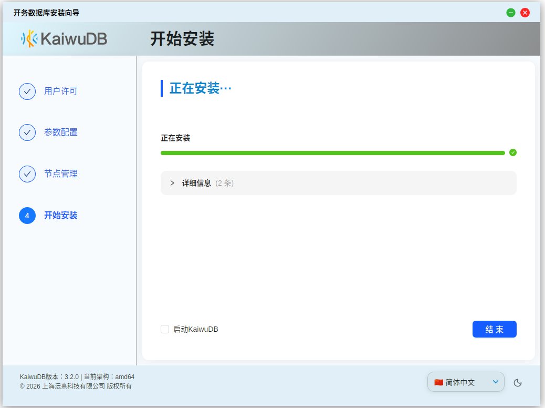Go to the 用户许可 step

[x=60, y=91]
